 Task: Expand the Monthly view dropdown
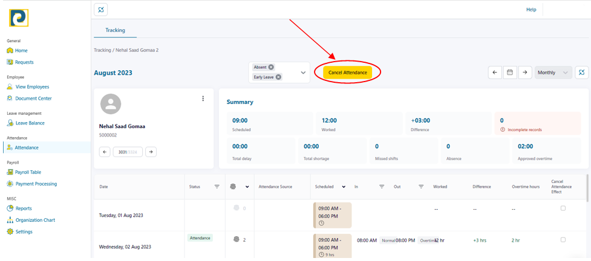pos(553,72)
